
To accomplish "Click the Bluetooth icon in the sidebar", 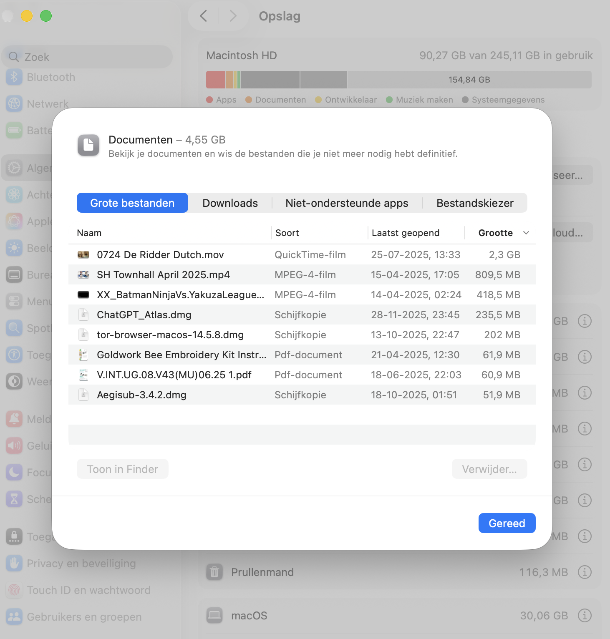I will click(14, 77).
